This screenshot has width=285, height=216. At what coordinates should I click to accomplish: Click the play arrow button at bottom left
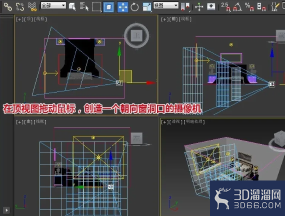pos(6,210)
